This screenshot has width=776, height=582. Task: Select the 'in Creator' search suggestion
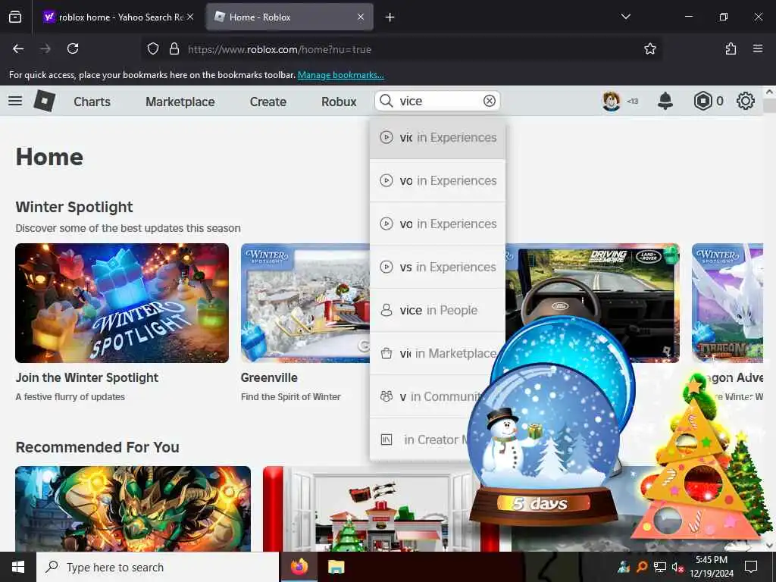click(x=421, y=440)
